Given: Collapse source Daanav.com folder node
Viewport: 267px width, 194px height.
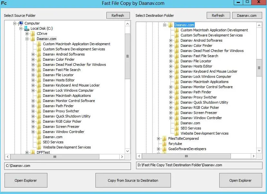Looking at the screenshot, I should 27,39.
